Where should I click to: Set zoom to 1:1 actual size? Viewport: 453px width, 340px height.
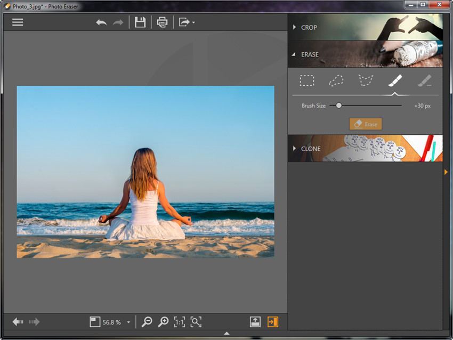click(x=180, y=322)
